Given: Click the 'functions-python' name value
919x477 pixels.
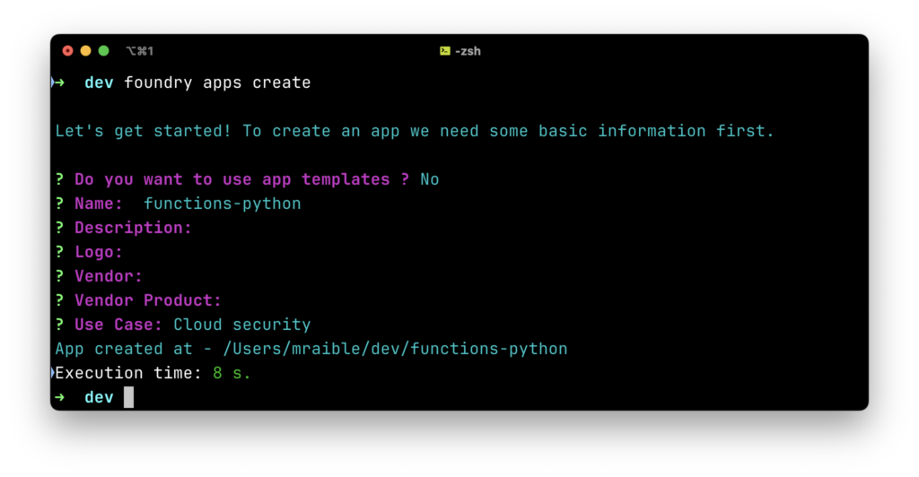Looking at the screenshot, I should [223, 204].
